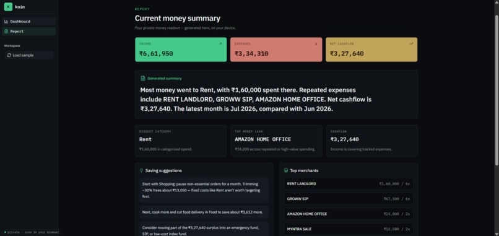Screen dimensions: 499x236
Task: Click the page vertical scrollbar
Action: 497,90
